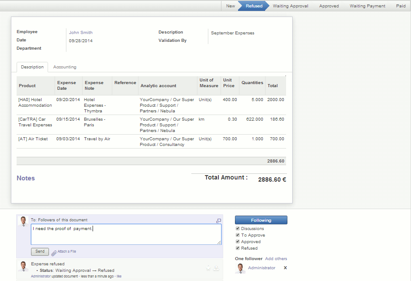Toggle the Discussions subscription checkbox
Viewport: 411px width, 281px height.
[238, 228]
